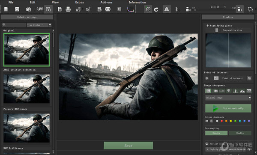Image resolution: width=257 pixels, height=155 pixels.
Task: Open the View menu
Action: tap(55, 2)
